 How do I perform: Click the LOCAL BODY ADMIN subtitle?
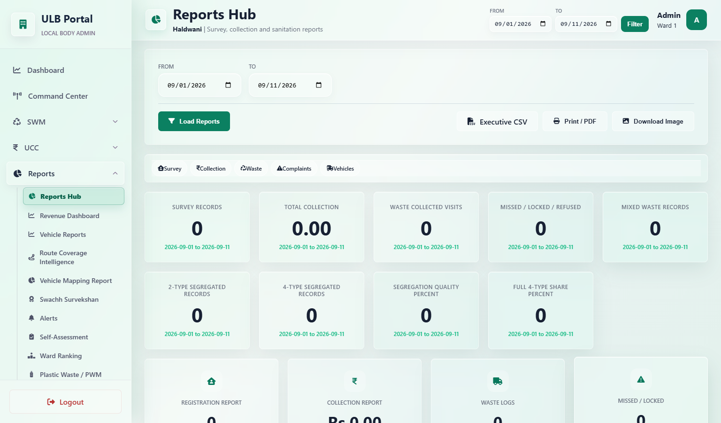click(x=68, y=33)
